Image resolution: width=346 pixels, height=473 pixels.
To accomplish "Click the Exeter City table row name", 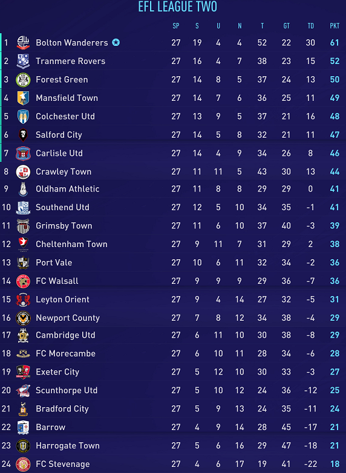I will tap(57, 372).
